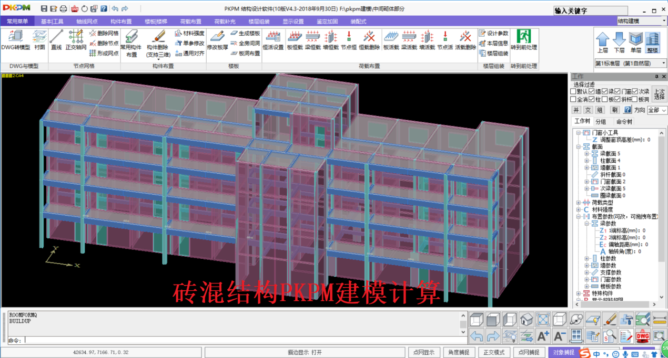Viewport: 668px width, 358px height.
Task: Expand the 材料强度 tree node
Action: click(x=579, y=209)
